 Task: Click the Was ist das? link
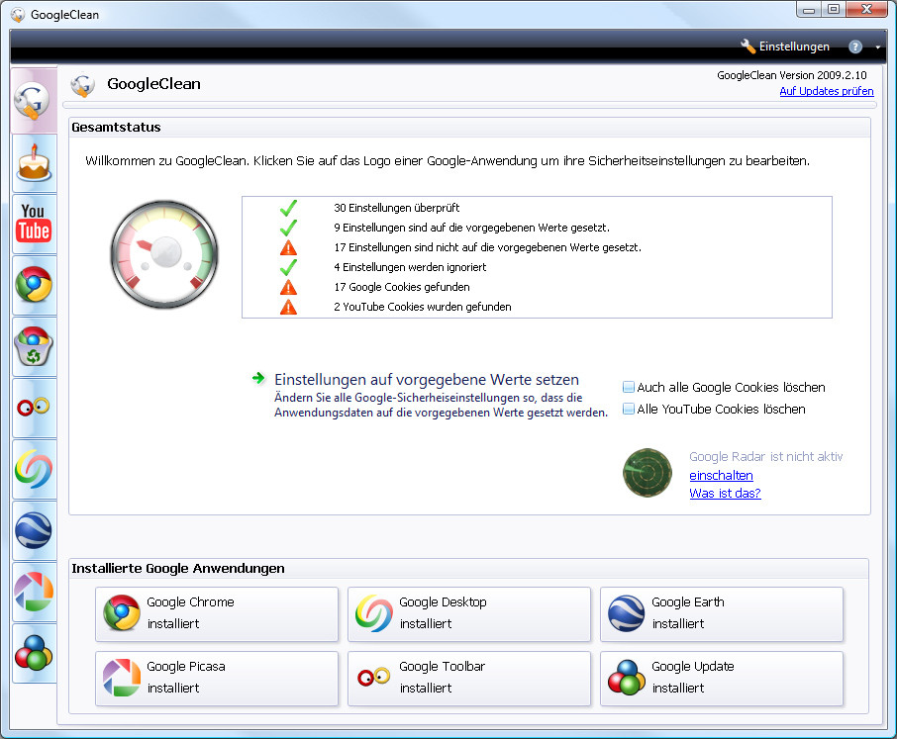[x=725, y=494]
